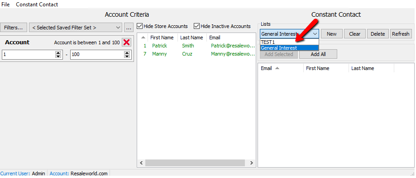416x178 pixels.
Task: Click the Add All button
Action: (318, 54)
